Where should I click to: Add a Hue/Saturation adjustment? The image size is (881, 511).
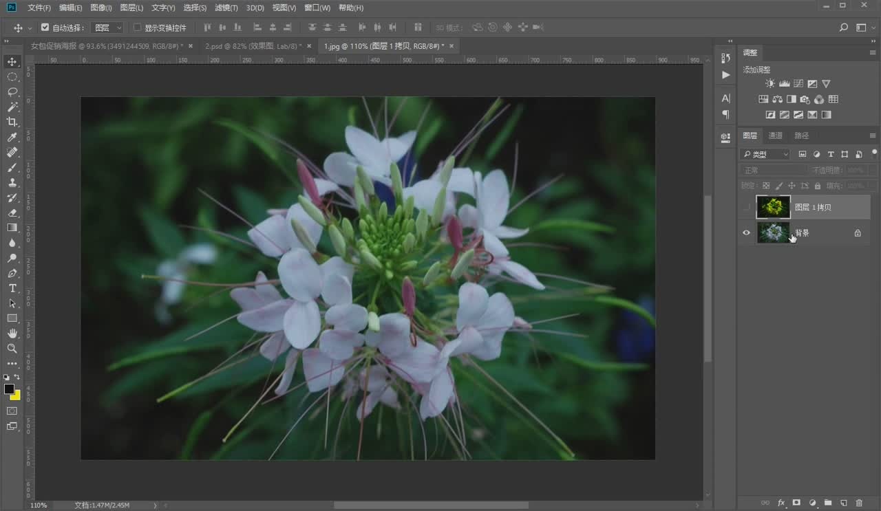click(x=763, y=100)
